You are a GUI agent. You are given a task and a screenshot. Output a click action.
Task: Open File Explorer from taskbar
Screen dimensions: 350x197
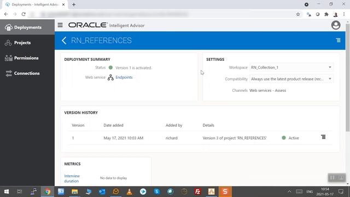[74, 192]
